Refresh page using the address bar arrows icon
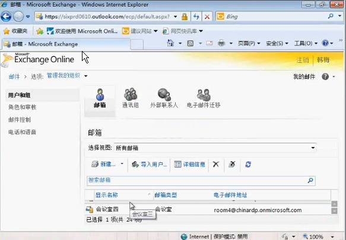This screenshot has width=346, height=240. (196, 17)
